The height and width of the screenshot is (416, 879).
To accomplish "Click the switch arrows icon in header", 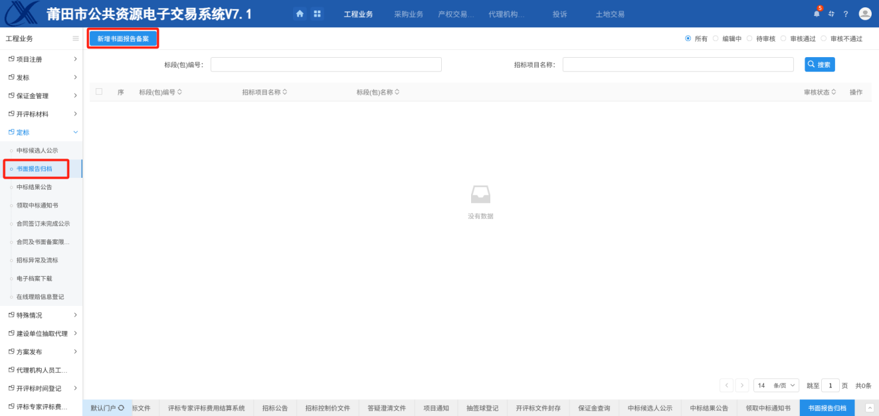I will 831,14.
